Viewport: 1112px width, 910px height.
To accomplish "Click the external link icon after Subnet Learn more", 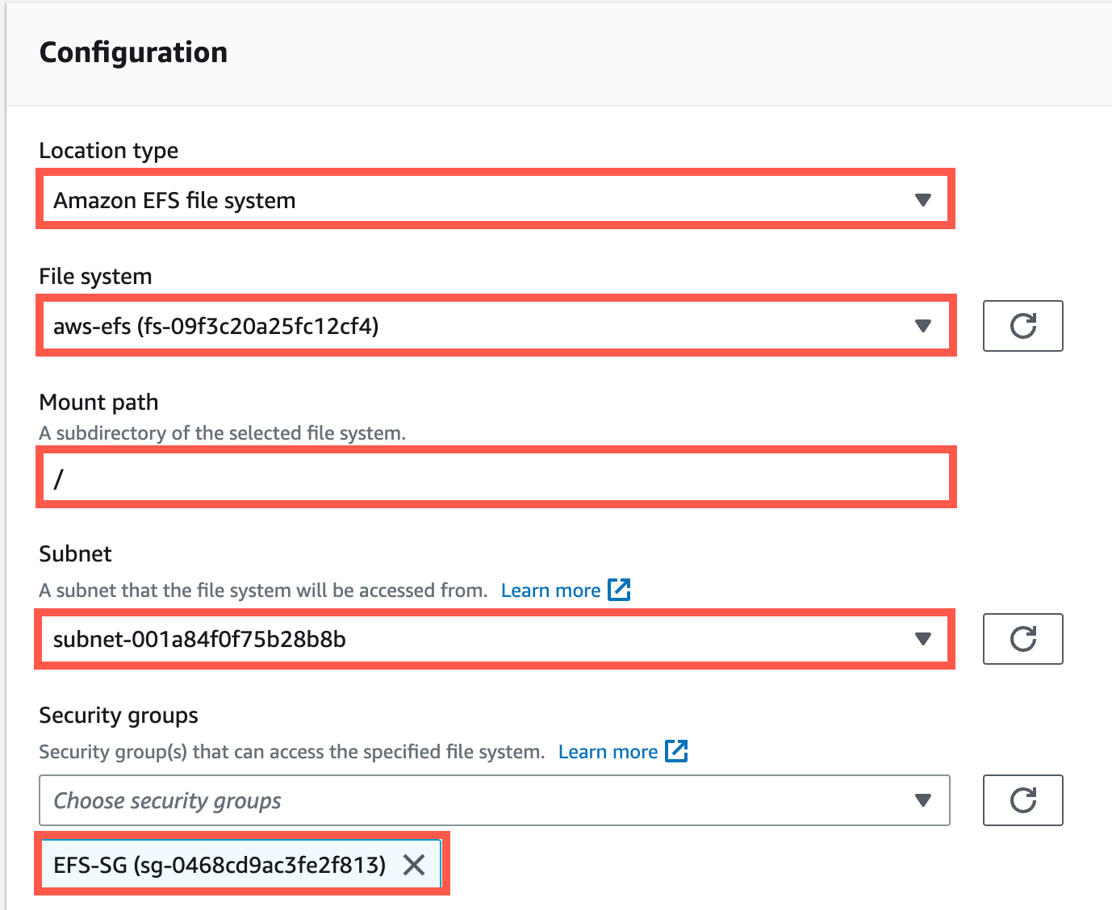I will pyautogui.click(x=620, y=590).
